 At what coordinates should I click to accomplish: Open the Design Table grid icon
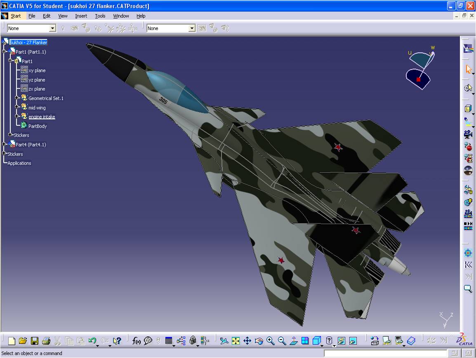pos(169,341)
